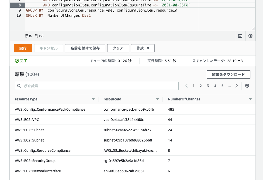The height and width of the screenshot is (180, 263).
Task: Go to results page 1
Action: click(x=194, y=86)
